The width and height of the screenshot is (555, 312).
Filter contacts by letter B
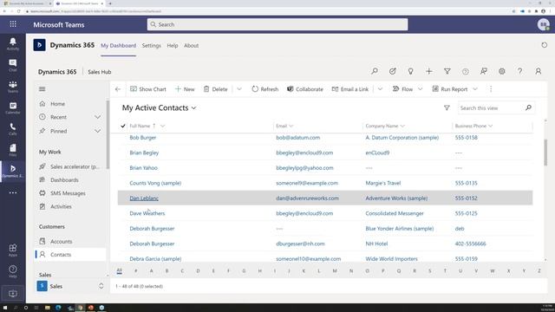pos(166,271)
